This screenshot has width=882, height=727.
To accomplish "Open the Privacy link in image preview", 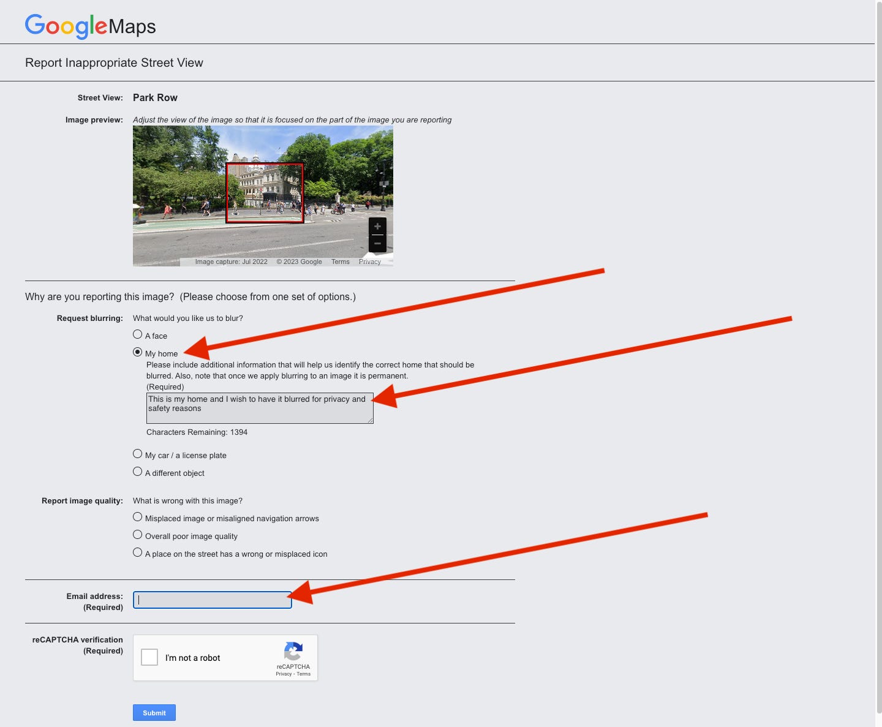I will pyautogui.click(x=370, y=262).
